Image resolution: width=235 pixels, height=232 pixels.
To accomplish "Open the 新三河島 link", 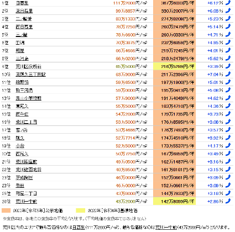I will coord(24,90).
